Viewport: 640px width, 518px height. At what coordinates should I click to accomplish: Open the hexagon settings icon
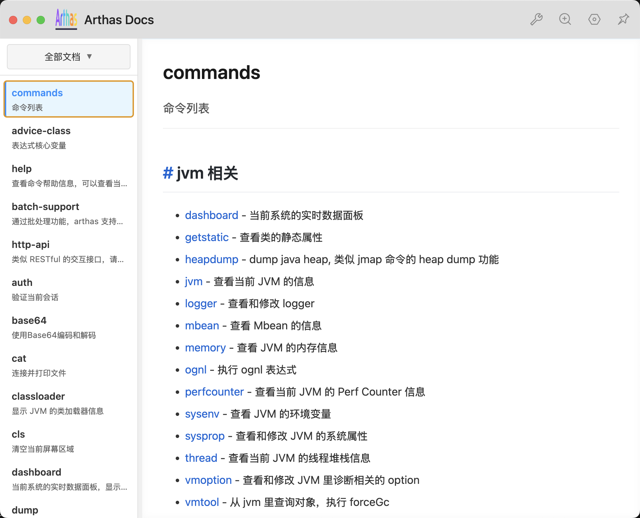(594, 19)
